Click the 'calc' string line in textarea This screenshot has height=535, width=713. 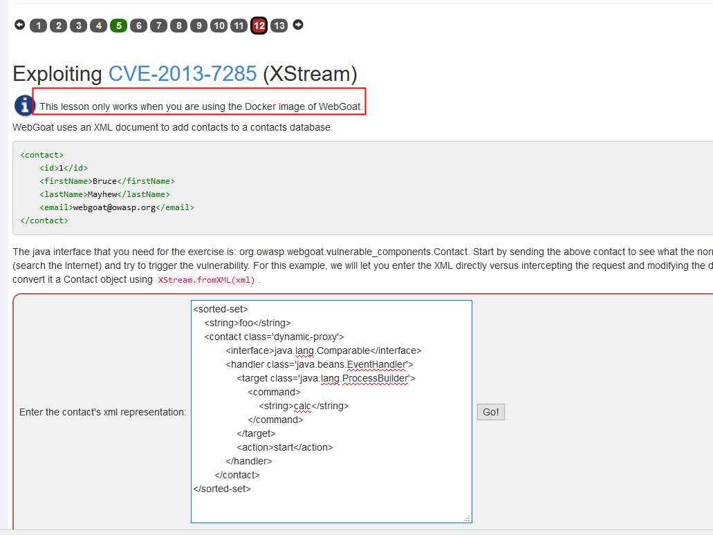click(x=304, y=406)
